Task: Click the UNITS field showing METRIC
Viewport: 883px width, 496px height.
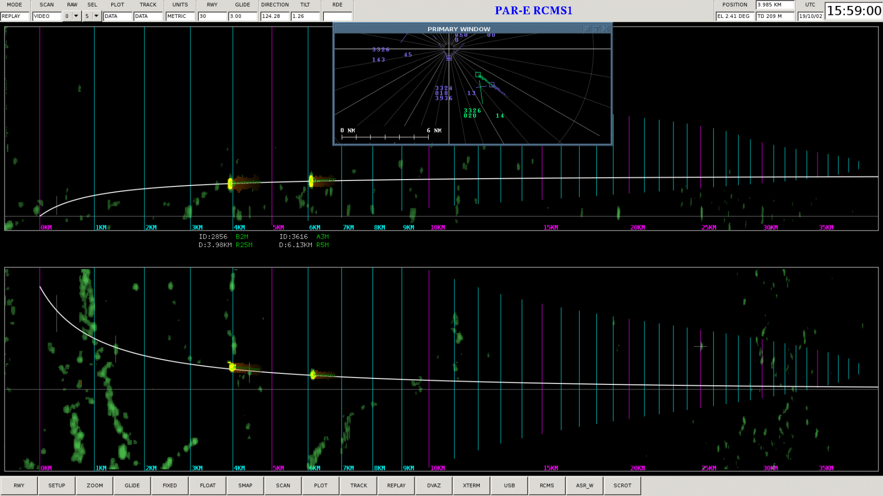Action: pyautogui.click(x=180, y=16)
